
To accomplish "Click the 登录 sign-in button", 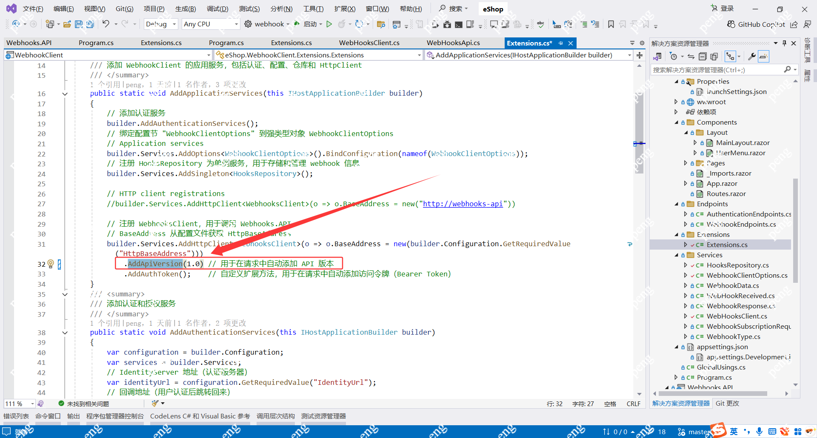I will 723,9.
